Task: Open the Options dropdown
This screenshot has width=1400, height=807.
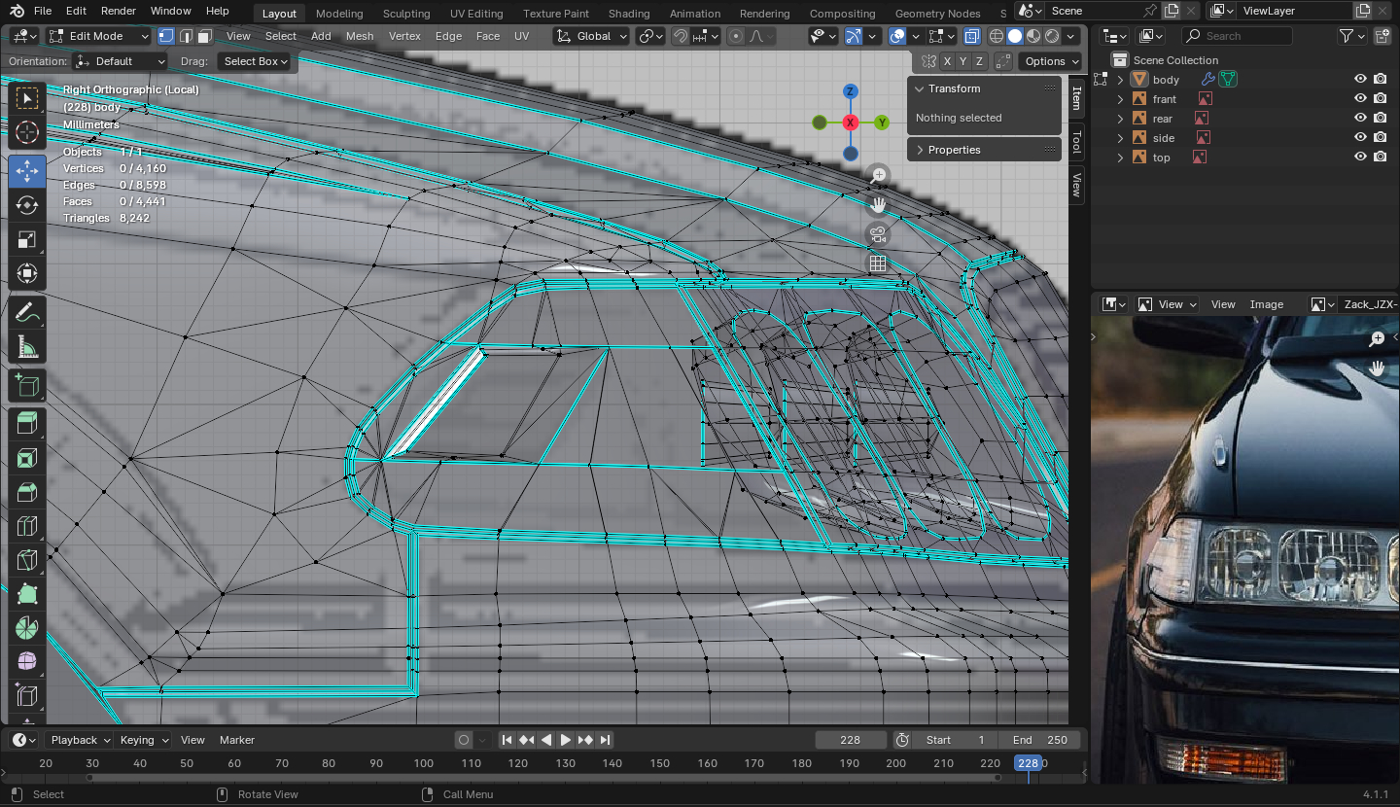Action: 1051,61
